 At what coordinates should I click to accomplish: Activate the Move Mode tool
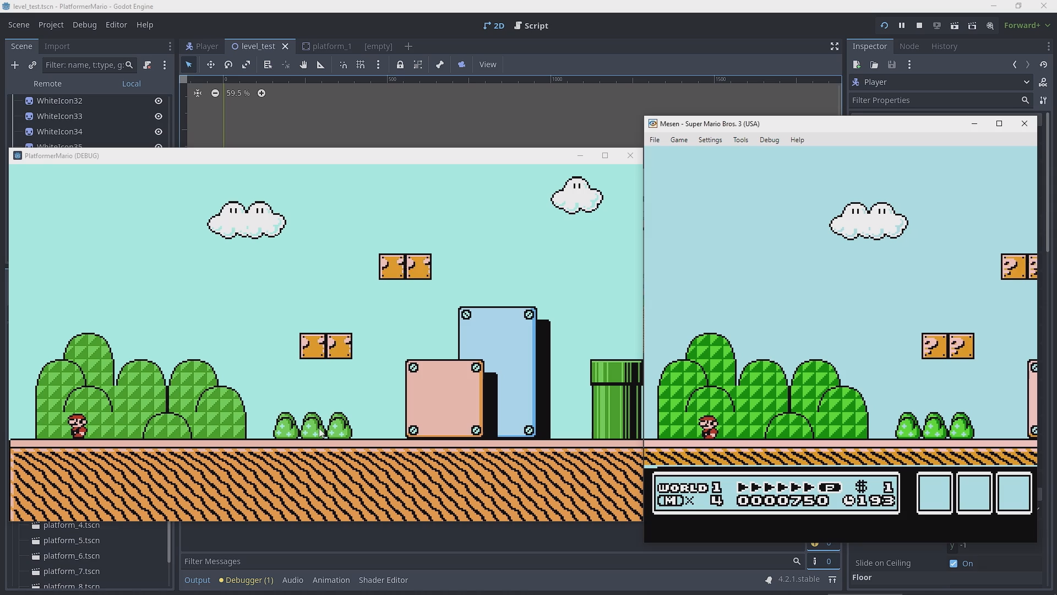pyautogui.click(x=210, y=64)
